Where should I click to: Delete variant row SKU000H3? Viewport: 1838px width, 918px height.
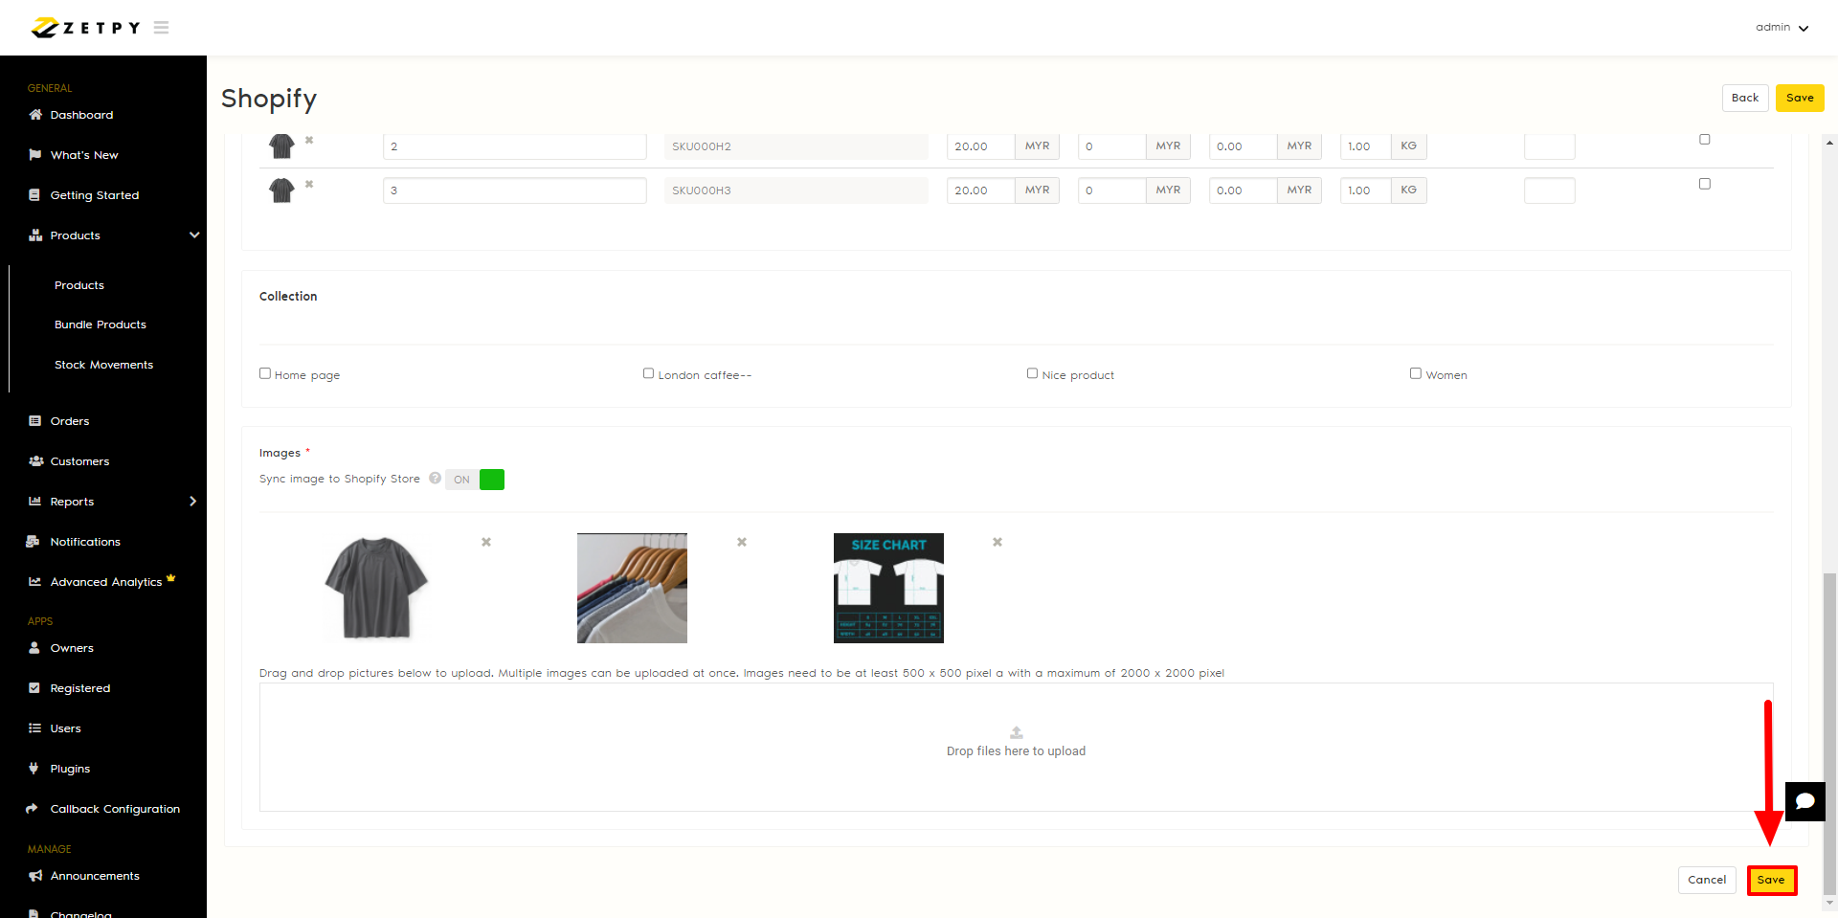click(x=309, y=185)
